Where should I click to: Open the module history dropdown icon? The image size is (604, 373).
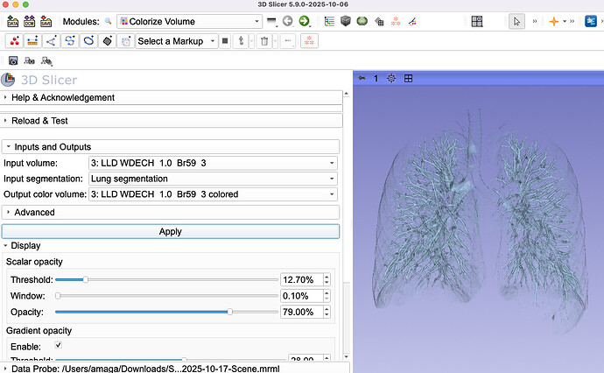coord(272,21)
